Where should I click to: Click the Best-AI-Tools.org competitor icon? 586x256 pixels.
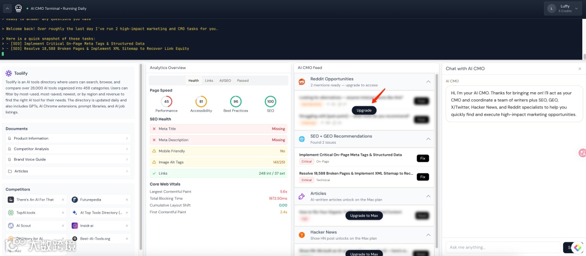tap(75, 239)
